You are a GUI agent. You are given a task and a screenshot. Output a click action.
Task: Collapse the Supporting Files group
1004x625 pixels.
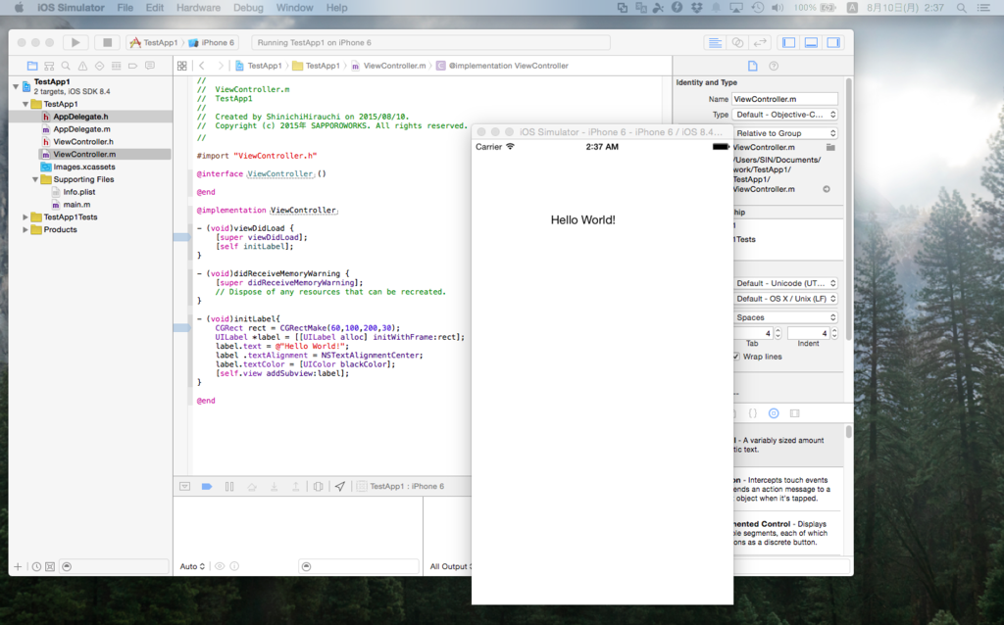(x=35, y=179)
